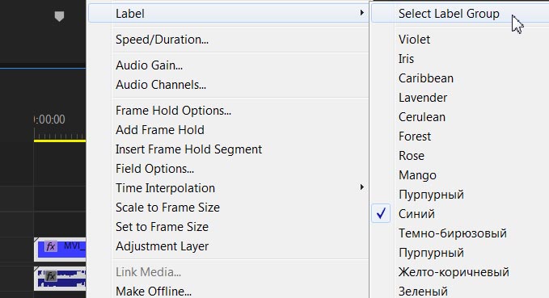Click fx badge on MVI video clip
549x298 pixels.
50,246
